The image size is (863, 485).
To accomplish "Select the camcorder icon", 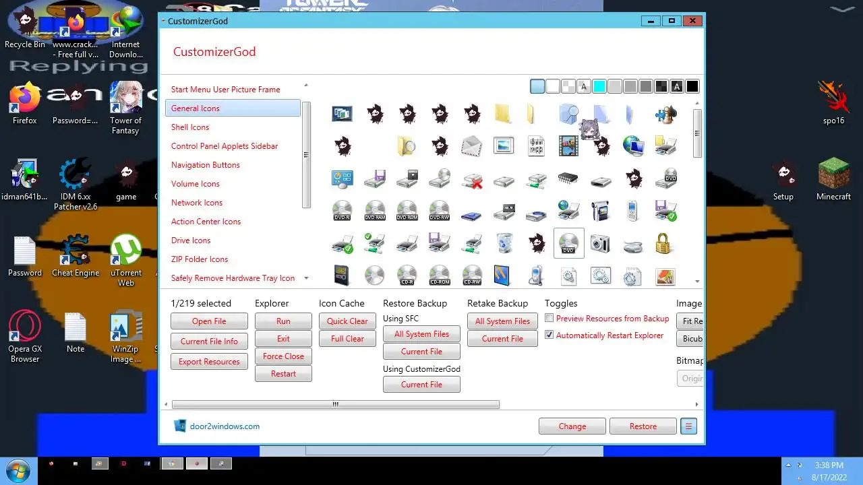I will pos(601,211).
